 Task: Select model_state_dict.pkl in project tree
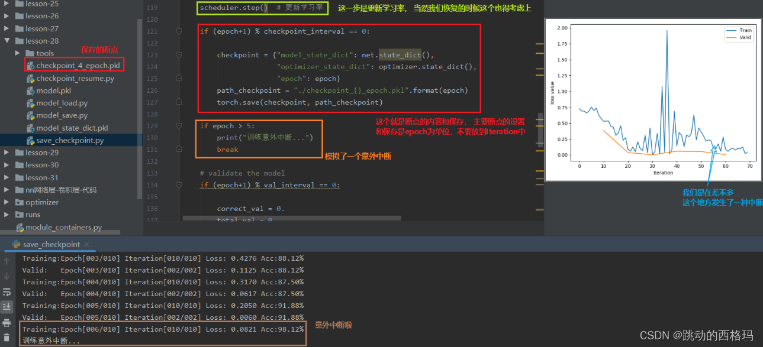click(72, 128)
